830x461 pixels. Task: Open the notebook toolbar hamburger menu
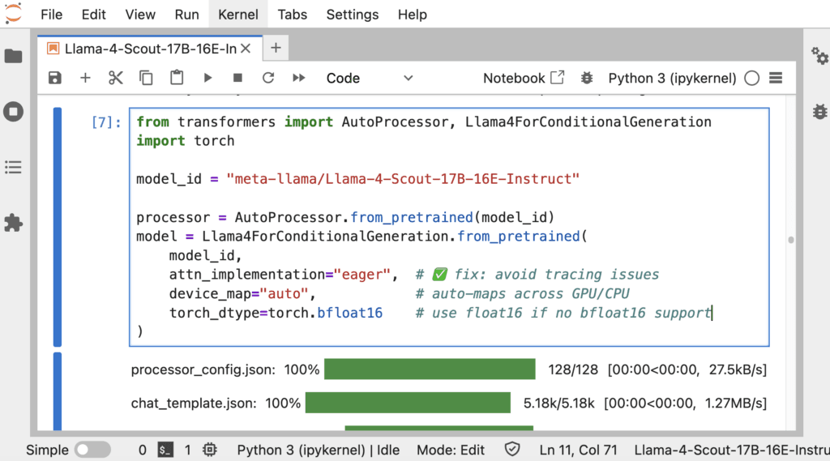click(x=776, y=79)
